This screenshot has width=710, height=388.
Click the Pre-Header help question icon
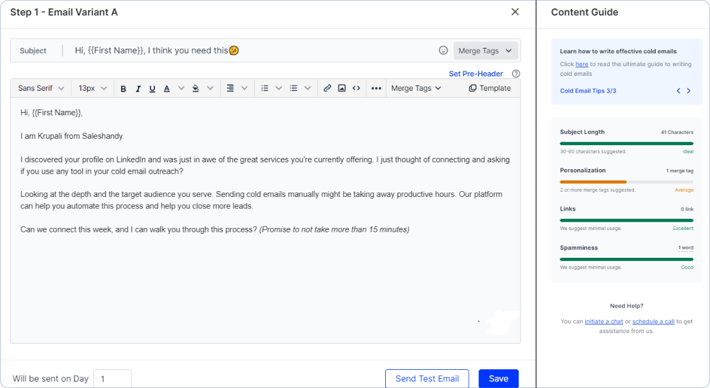(x=516, y=74)
